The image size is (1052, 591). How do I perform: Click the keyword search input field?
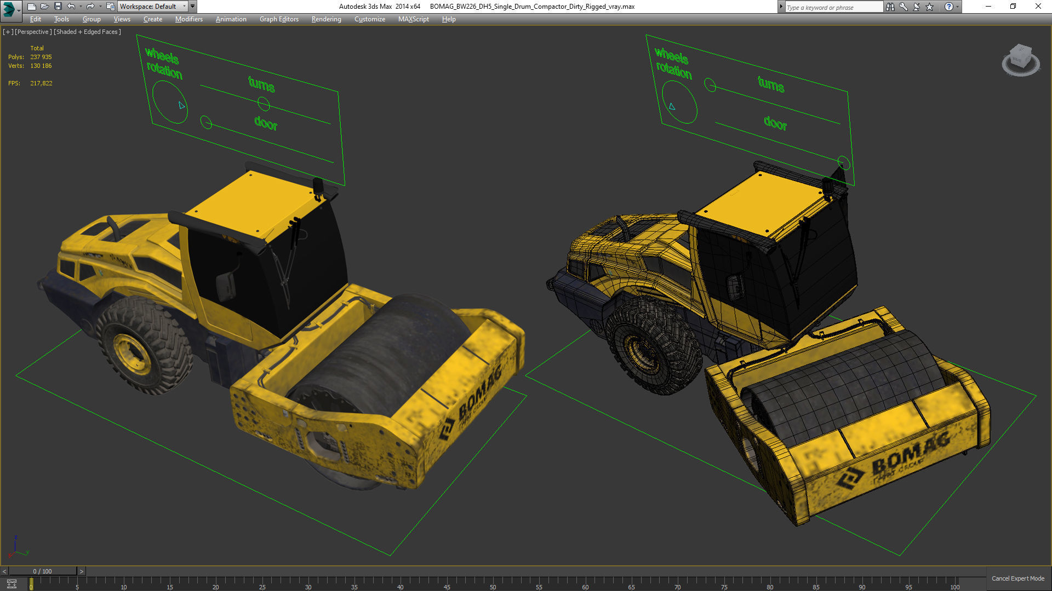(833, 7)
